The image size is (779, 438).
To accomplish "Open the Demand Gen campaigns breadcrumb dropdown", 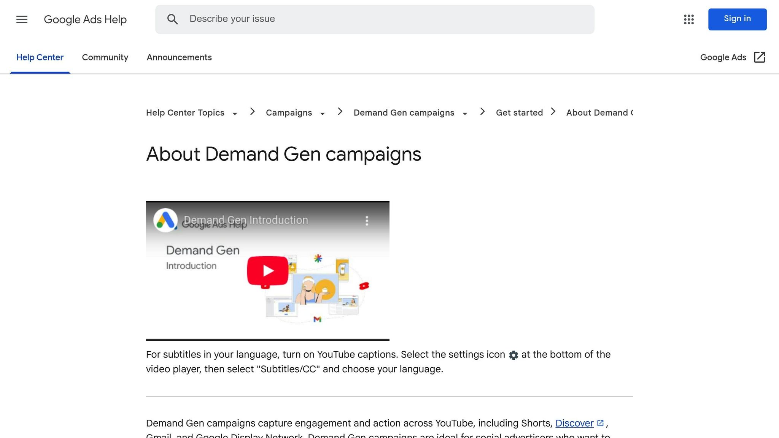I will (x=465, y=113).
